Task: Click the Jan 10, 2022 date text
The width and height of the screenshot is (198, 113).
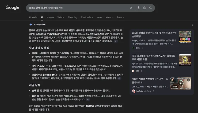Action: 138,87
